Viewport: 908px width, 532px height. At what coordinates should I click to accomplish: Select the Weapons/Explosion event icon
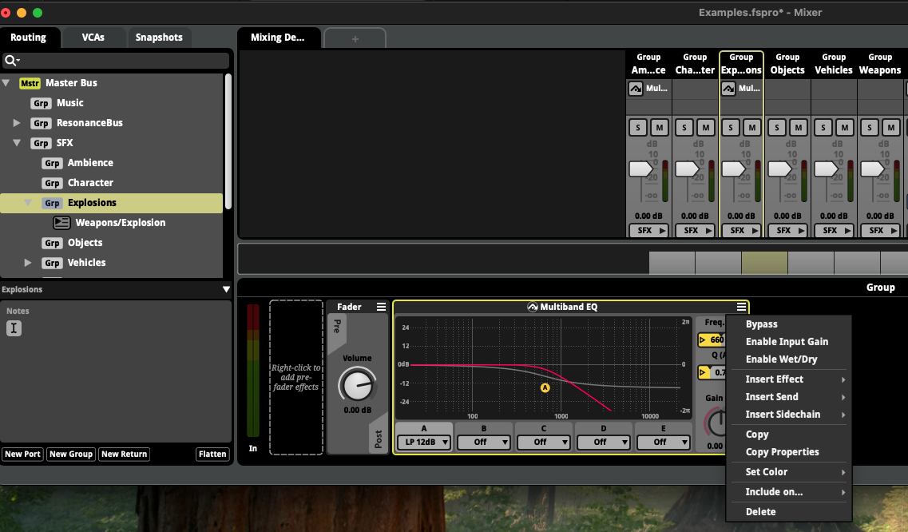(61, 223)
